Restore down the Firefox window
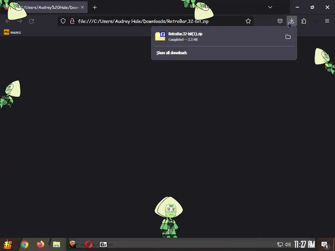335x251 pixels. point(312,7)
